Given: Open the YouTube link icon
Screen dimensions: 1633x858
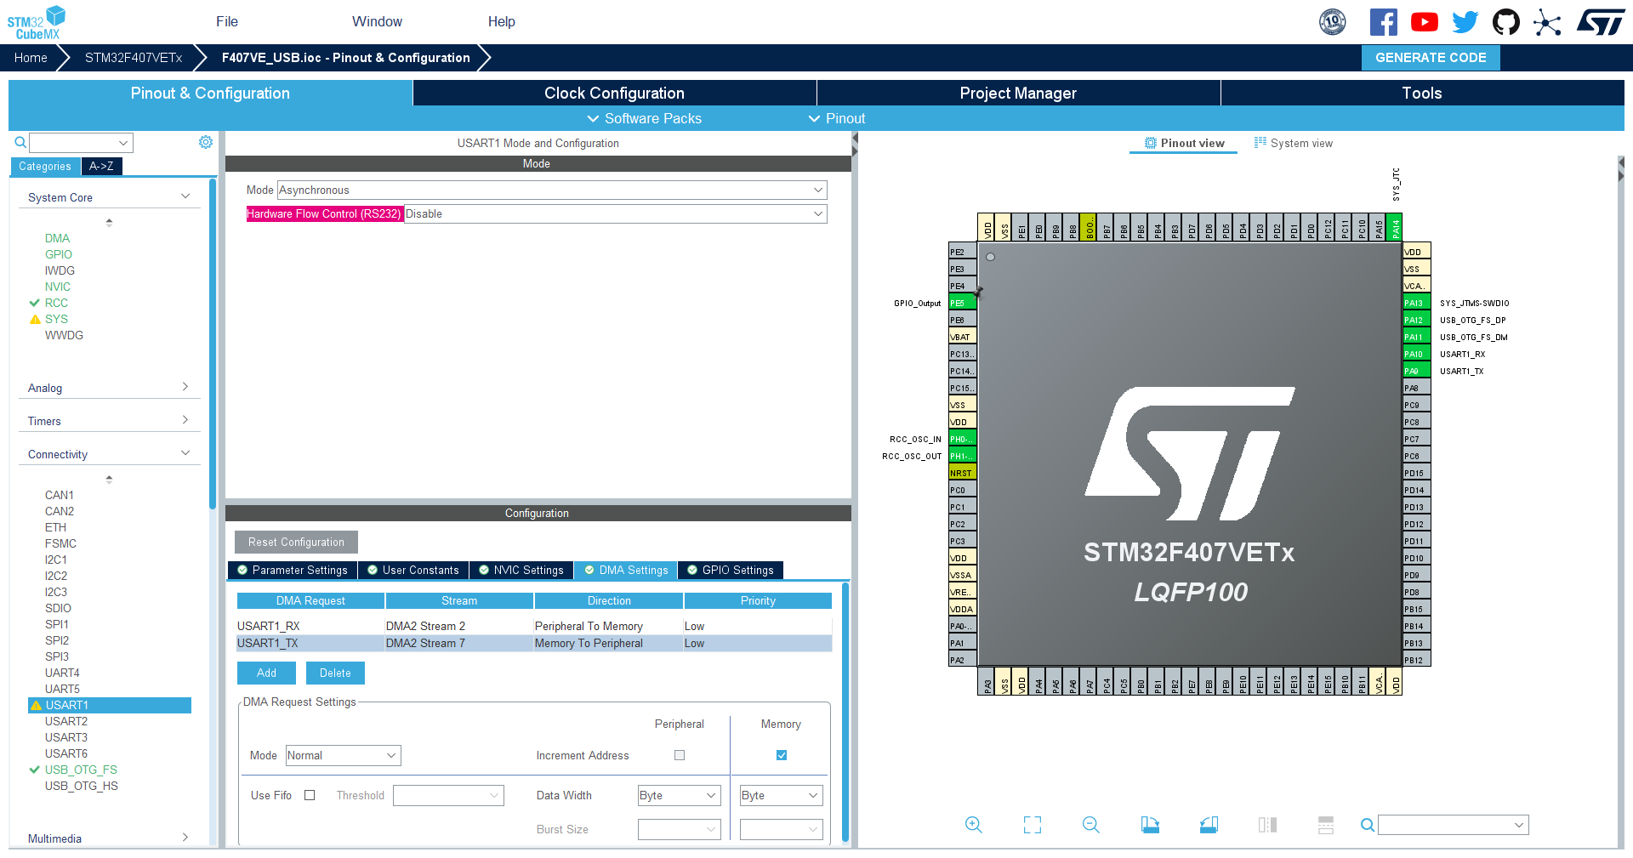Looking at the screenshot, I should 1425,22.
